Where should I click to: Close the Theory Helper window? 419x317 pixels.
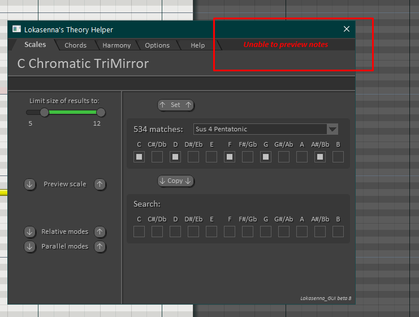tap(347, 29)
